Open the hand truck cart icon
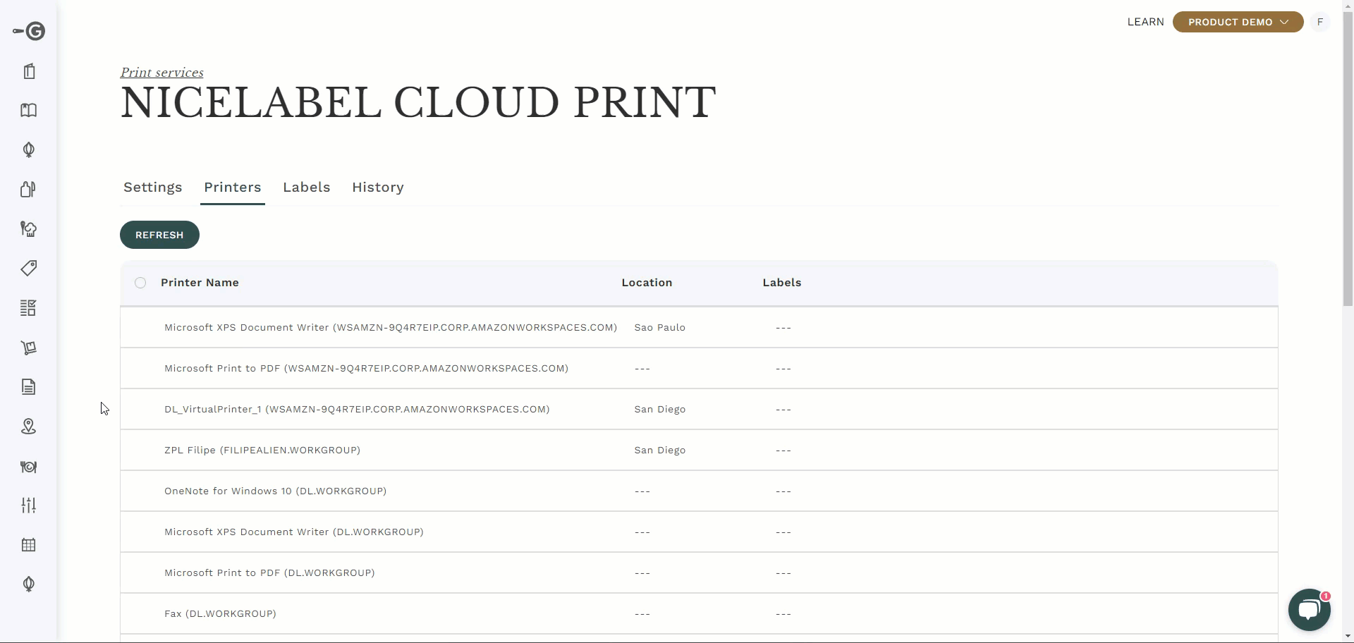The height and width of the screenshot is (643, 1354). click(29, 348)
